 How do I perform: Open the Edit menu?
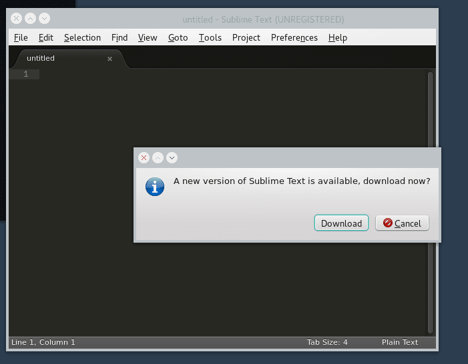pos(45,37)
